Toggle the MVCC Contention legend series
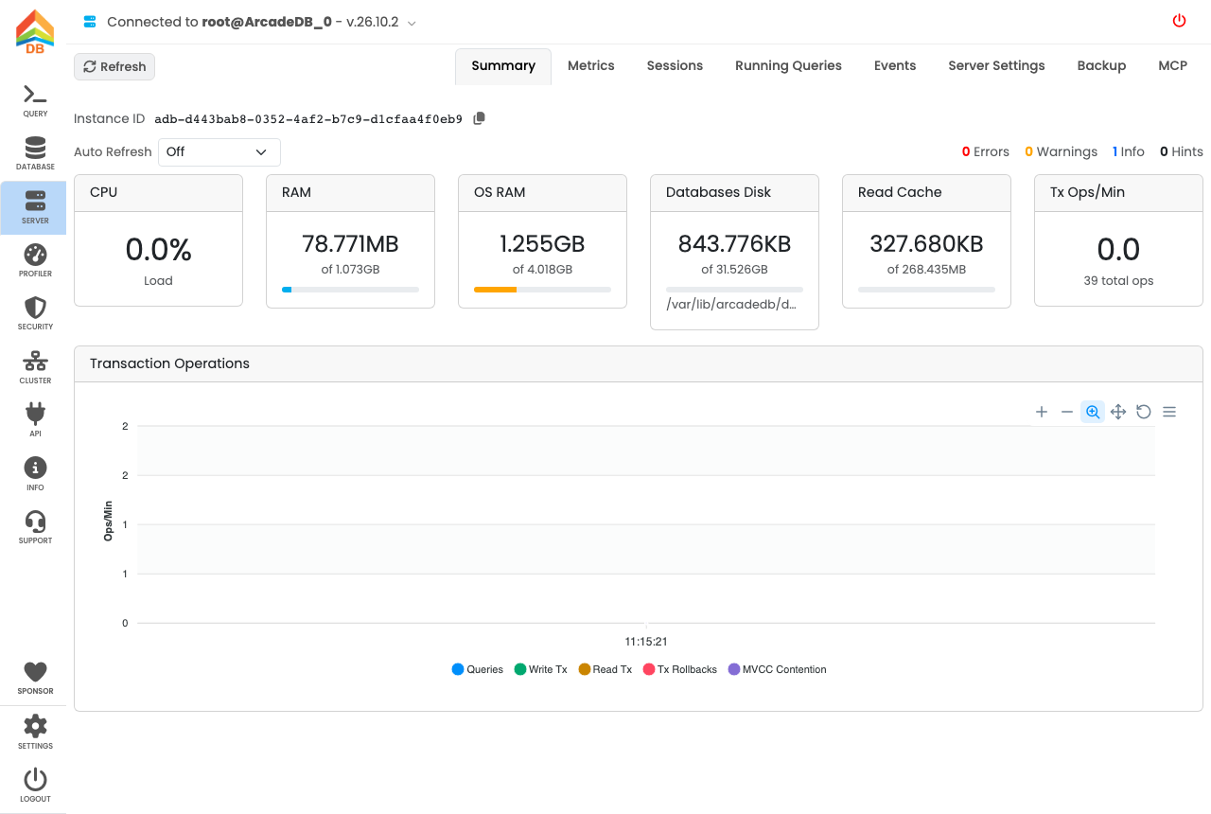The height and width of the screenshot is (814, 1211). (x=777, y=669)
